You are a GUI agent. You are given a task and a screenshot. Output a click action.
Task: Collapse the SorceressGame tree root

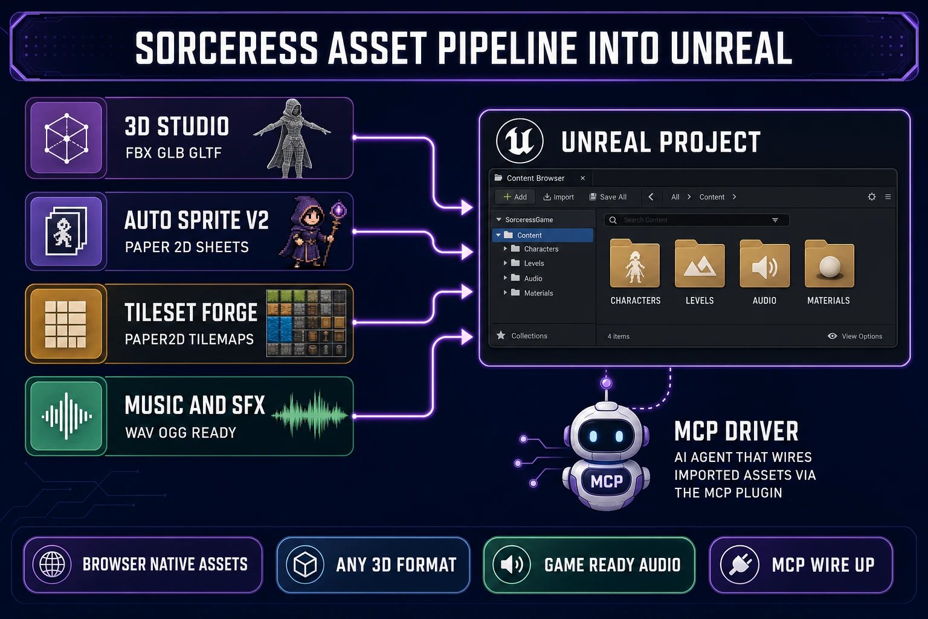(498, 220)
